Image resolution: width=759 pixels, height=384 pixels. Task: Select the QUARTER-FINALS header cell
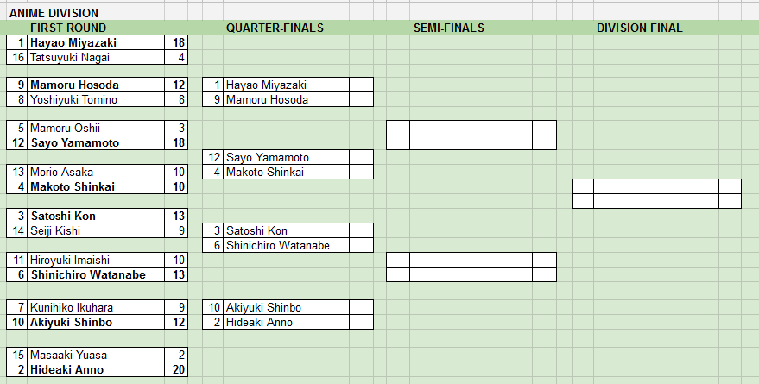click(x=275, y=28)
